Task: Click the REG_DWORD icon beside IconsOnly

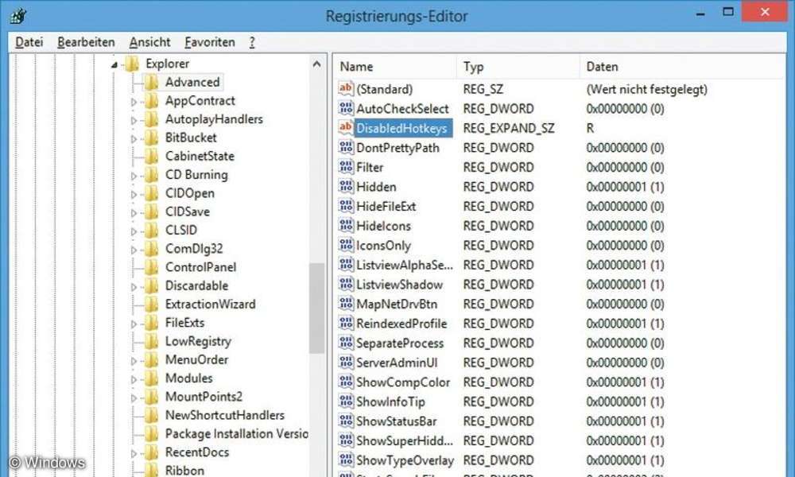Action: pos(346,246)
